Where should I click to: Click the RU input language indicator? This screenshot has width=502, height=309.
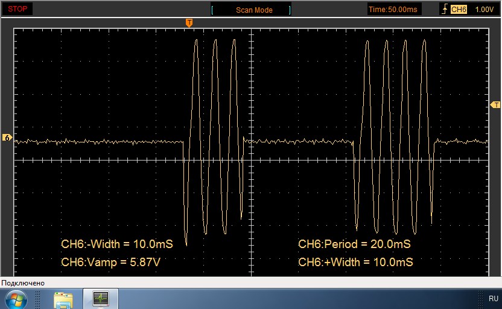493,298
